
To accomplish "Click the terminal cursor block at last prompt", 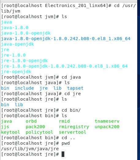I will click(63, 154).
